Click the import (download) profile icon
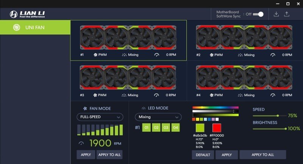The height and width of the screenshot is (164, 303). [276, 14]
